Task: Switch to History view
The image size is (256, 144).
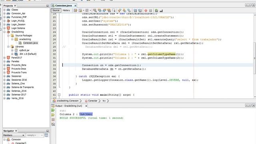Action: pos(66,10)
